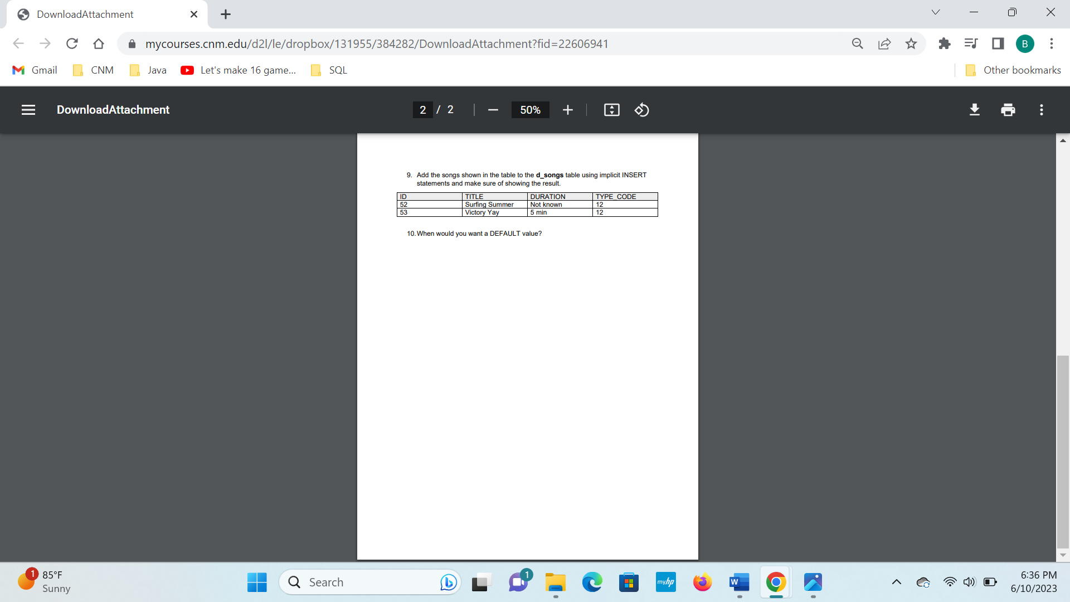1070x602 pixels.
Task: Zoom in the PDF view
Action: tap(567, 110)
